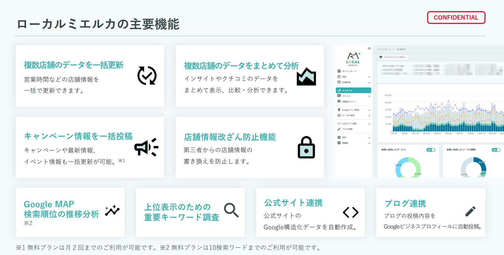504x255 pixels.
Task: Click the ※1 無料プランは月2回 footnote
Action: pos(87,248)
